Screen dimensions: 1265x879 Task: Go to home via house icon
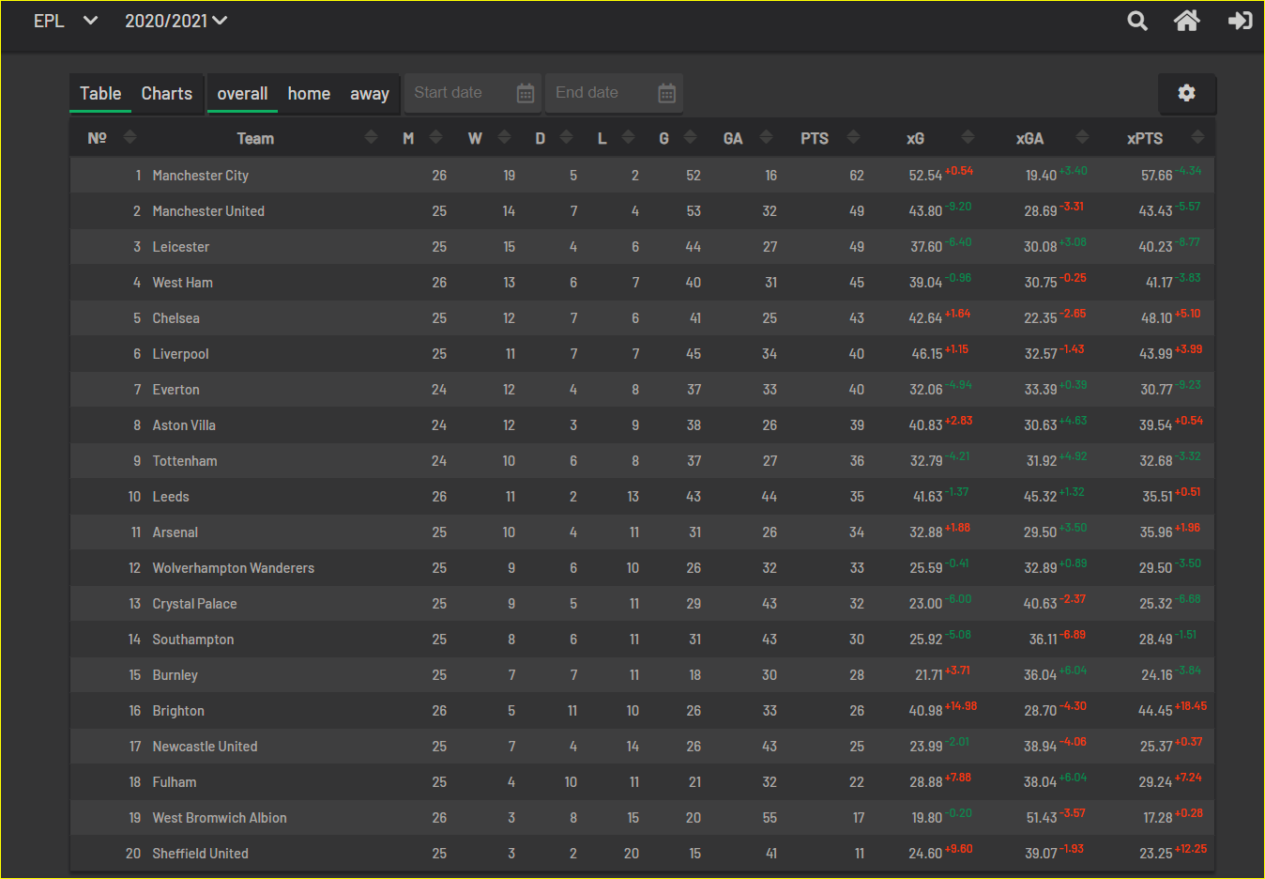(x=1187, y=21)
